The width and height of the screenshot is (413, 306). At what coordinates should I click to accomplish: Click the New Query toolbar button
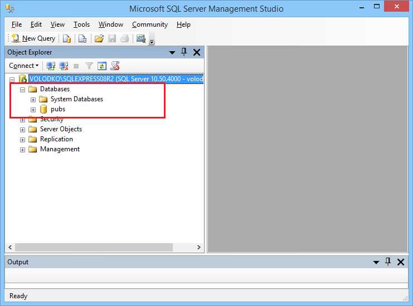pos(33,38)
